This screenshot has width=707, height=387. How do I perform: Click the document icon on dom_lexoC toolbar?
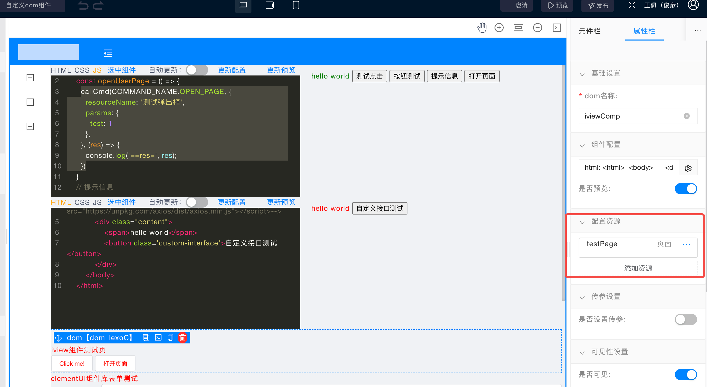tap(146, 338)
